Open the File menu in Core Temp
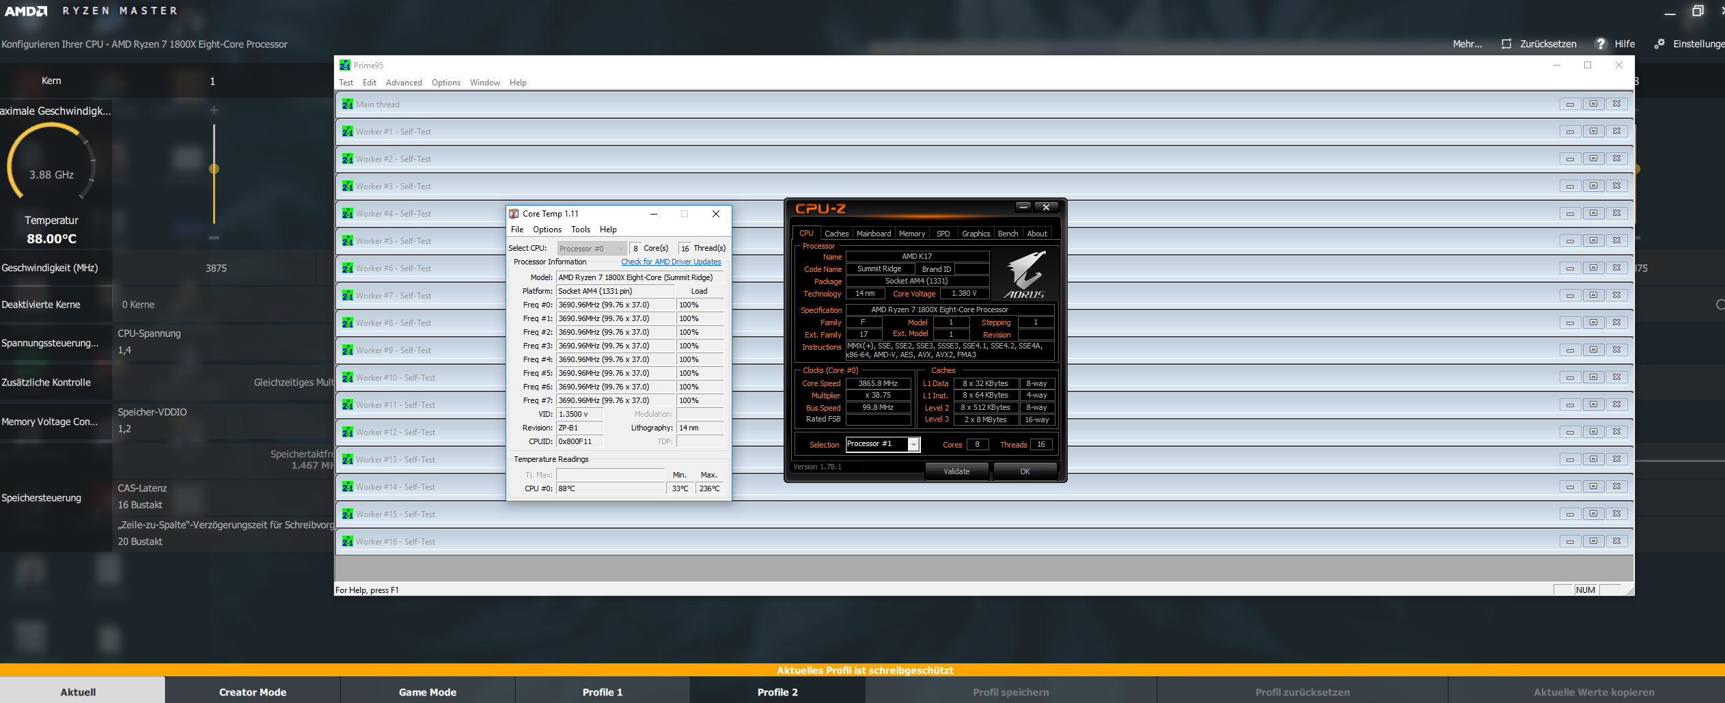The width and height of the screenshot is (1725, 703). [x=517, y=230]
